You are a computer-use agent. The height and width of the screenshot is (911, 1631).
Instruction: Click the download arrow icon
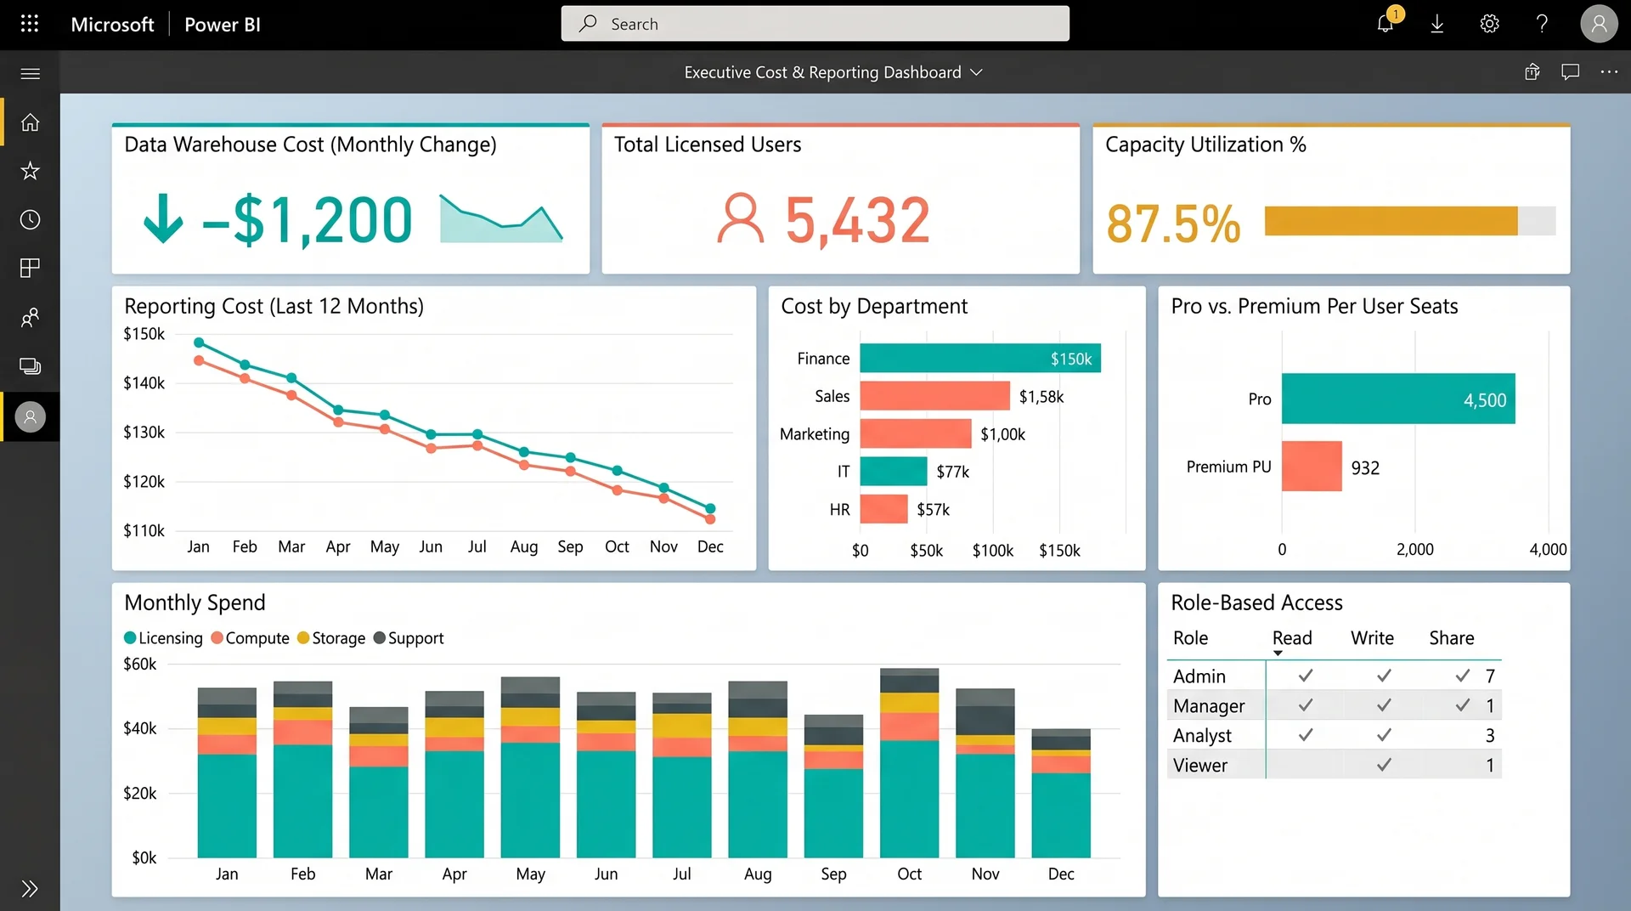coord(1437,24)
